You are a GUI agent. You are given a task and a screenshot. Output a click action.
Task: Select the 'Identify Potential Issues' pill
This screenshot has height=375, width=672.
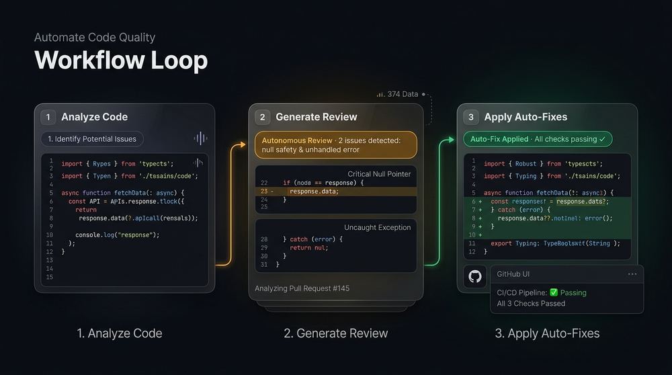pyautogui.click(x=92, y=139)
